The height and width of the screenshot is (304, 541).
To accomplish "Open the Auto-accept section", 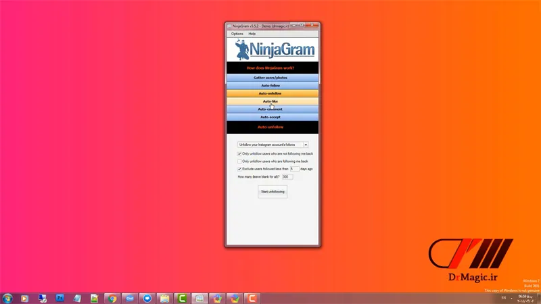I will 273,117.
